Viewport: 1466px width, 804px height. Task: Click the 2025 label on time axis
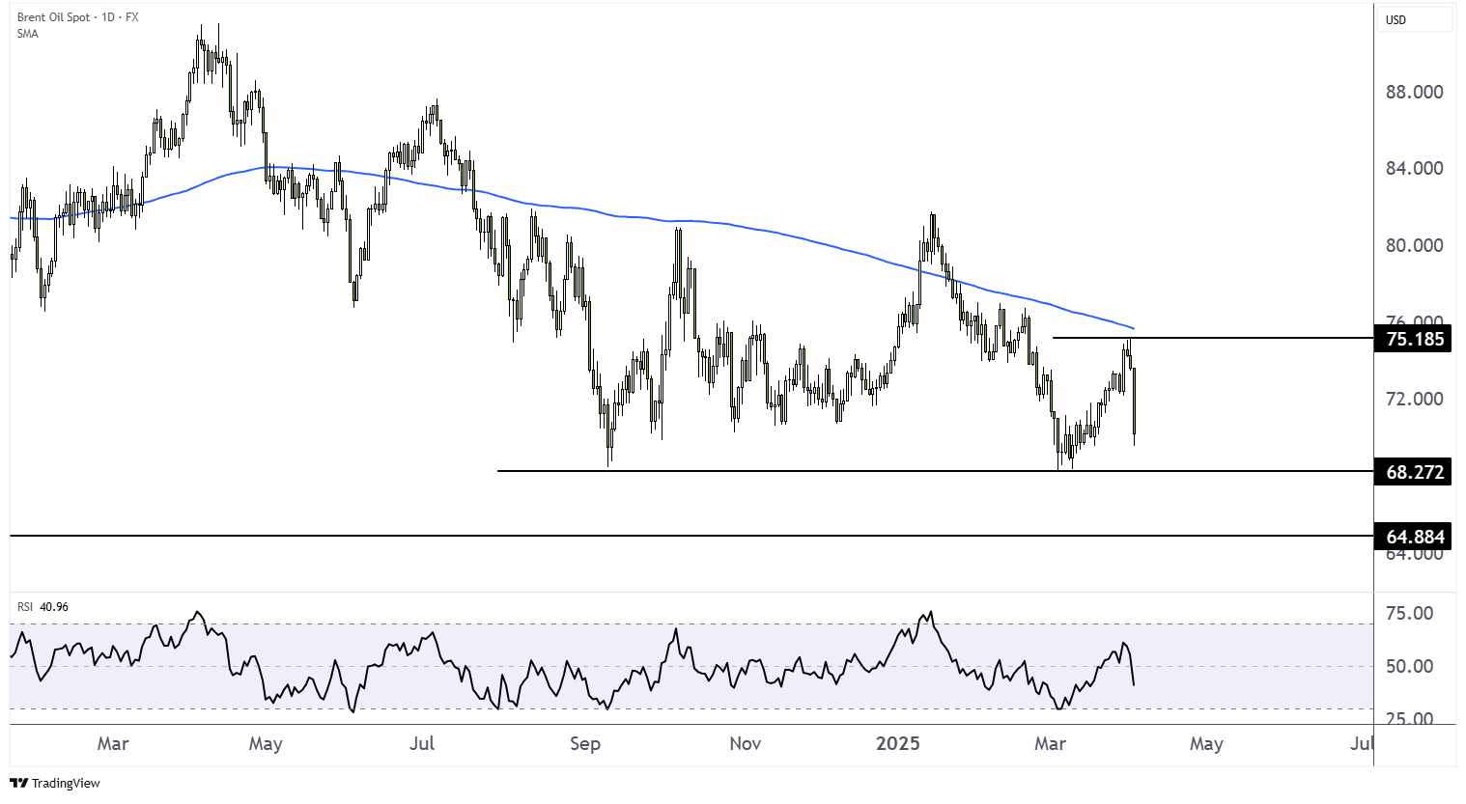pos(897,743)
